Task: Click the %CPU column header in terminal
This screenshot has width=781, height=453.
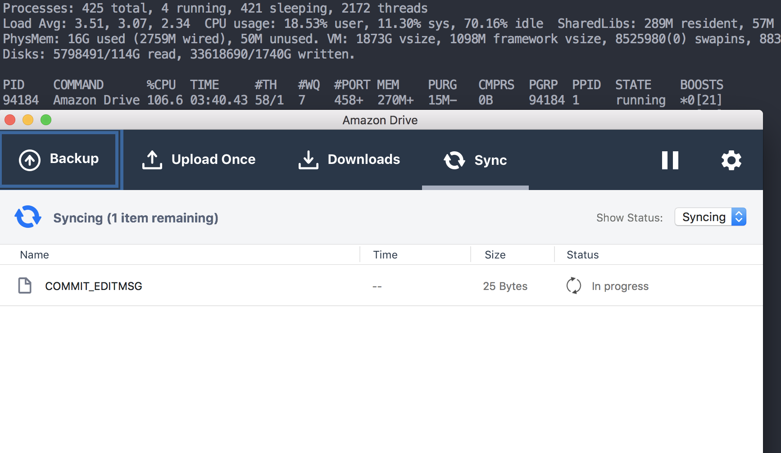Action: click(161, 85)
